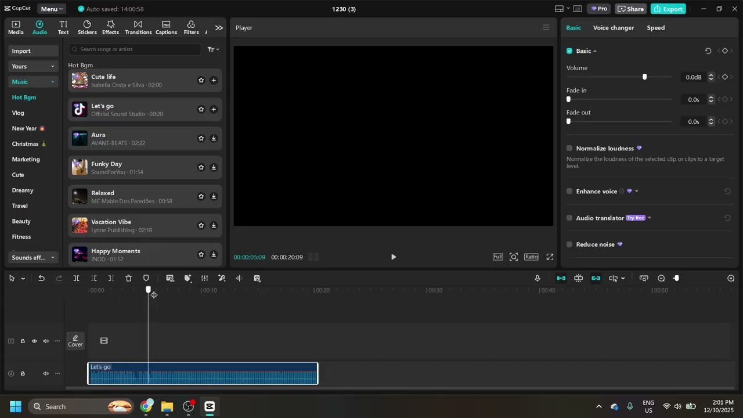Download the Aura track
Viewport: 743px width, 418px height.
(214, 138)
